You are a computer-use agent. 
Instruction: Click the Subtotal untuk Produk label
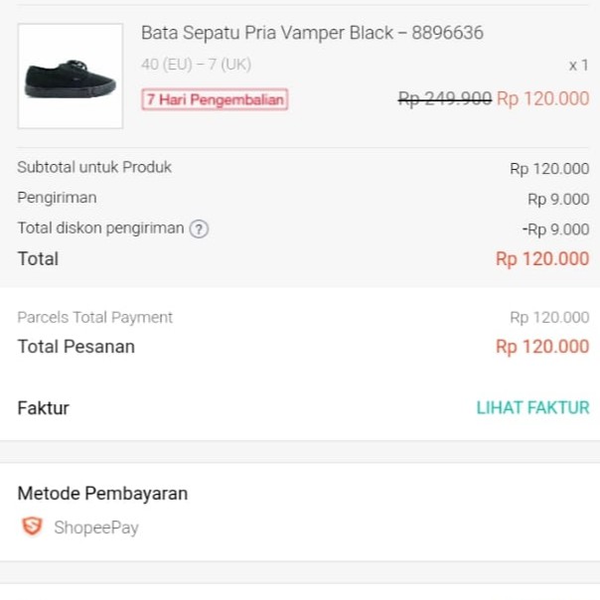coord(94,167)
